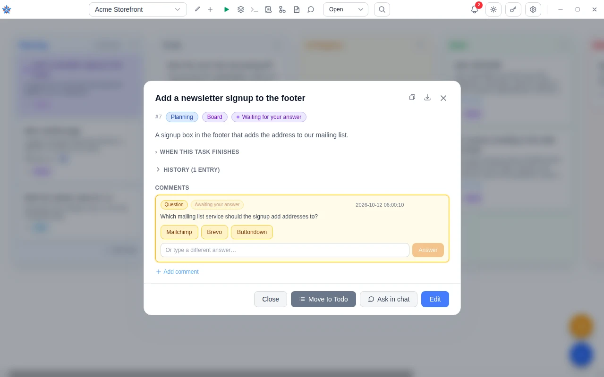
Task: Minimize the application window
Action: point(561,9)
